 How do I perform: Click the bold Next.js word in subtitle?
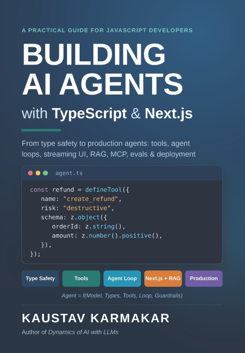pos(169,113)
